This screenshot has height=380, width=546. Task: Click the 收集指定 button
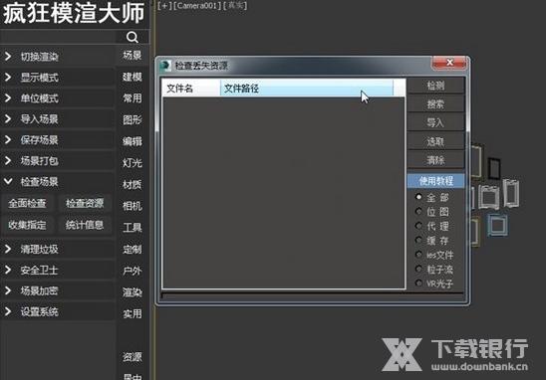27,225
